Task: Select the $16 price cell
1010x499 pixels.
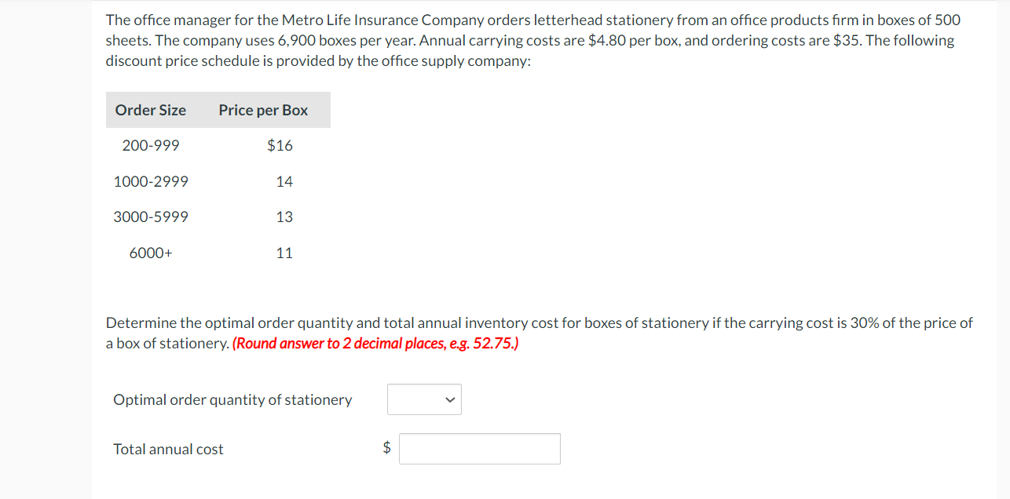Action: 280,145
